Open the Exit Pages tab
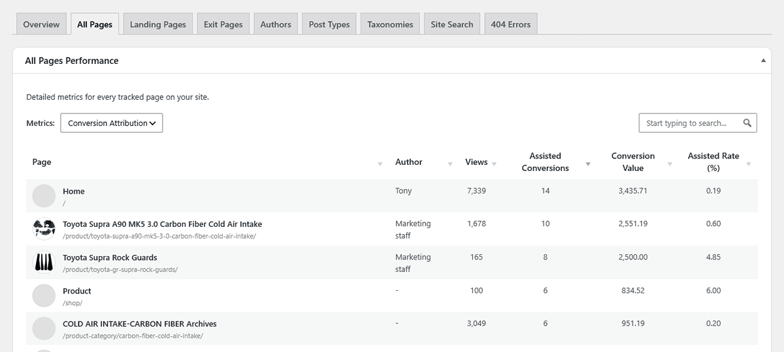The image size is (784, 352). [x=223, y=24]
